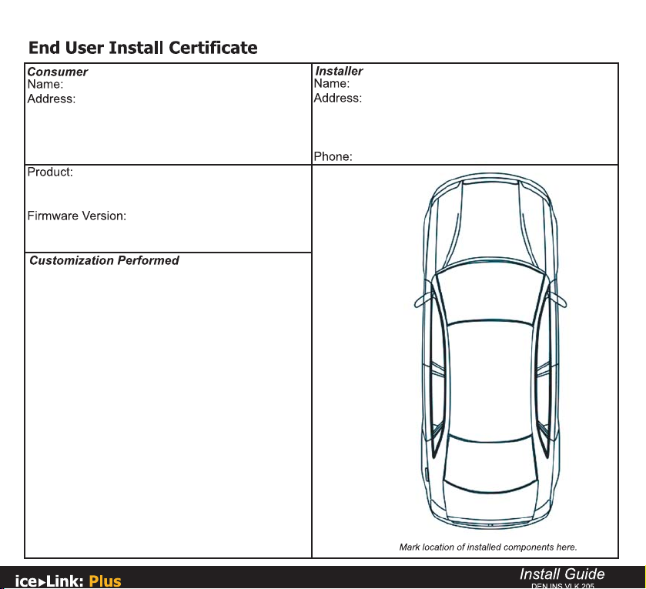Click the car outline diagram
Image resolution: width=646 pixels, height=589 pixels.
click(x=490, y=351)
